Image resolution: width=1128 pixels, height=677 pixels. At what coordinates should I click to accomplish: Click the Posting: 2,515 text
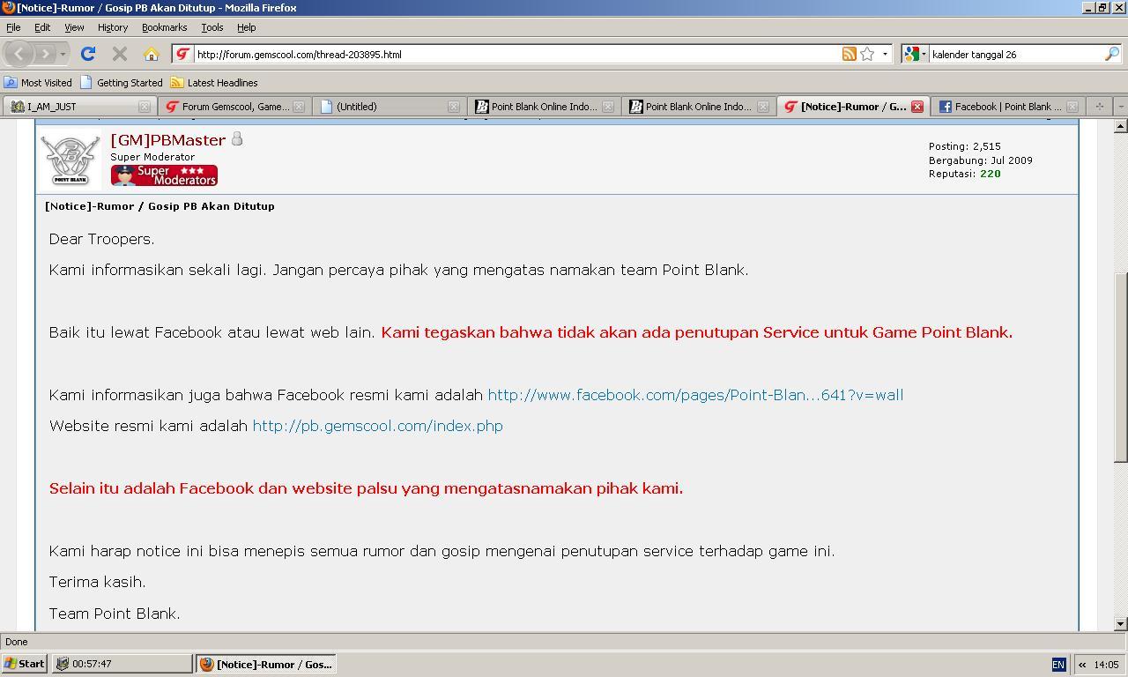click(964, 146)
